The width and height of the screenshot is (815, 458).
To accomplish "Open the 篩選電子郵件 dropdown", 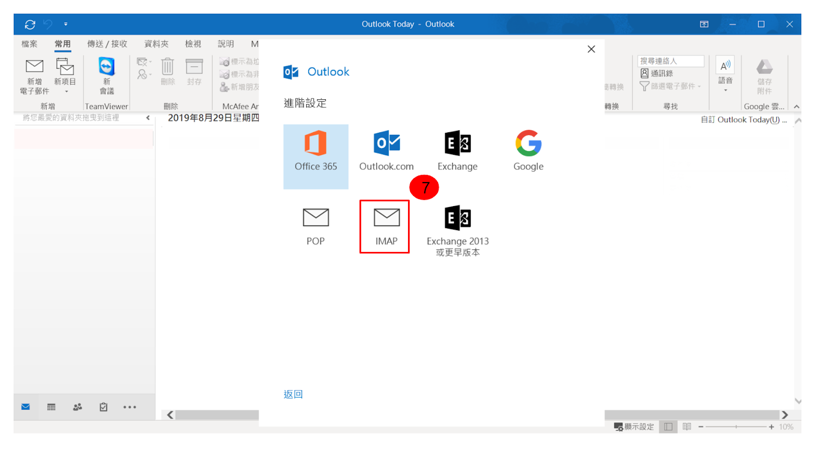I will [x=671, y=86].
